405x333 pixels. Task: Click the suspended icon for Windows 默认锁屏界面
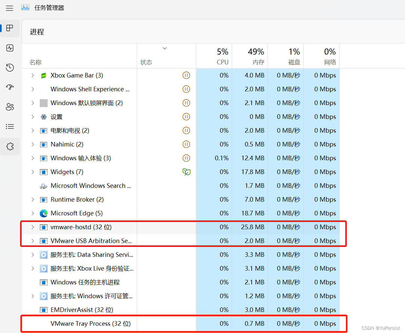tap(186, 103)
